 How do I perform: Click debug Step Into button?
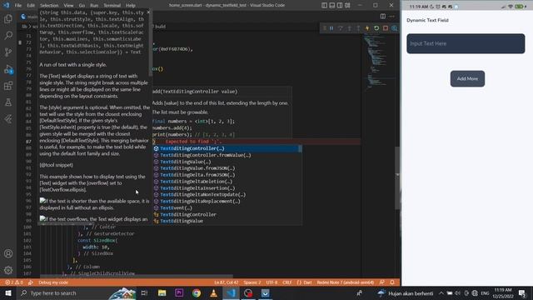point(350,28)
